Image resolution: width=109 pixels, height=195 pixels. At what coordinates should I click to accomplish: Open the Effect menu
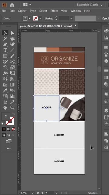tap(54, 11)
